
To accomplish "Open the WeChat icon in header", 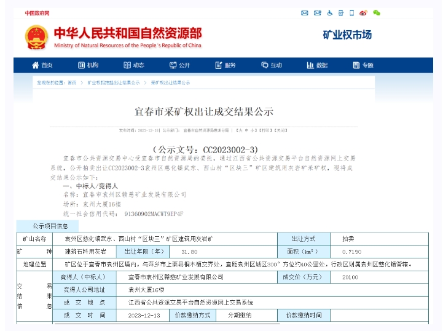I will coord(376,13).
